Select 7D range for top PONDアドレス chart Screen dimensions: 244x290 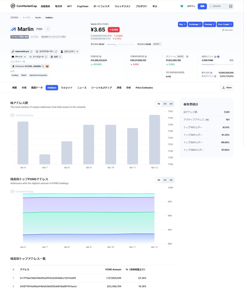coord(159,180)
